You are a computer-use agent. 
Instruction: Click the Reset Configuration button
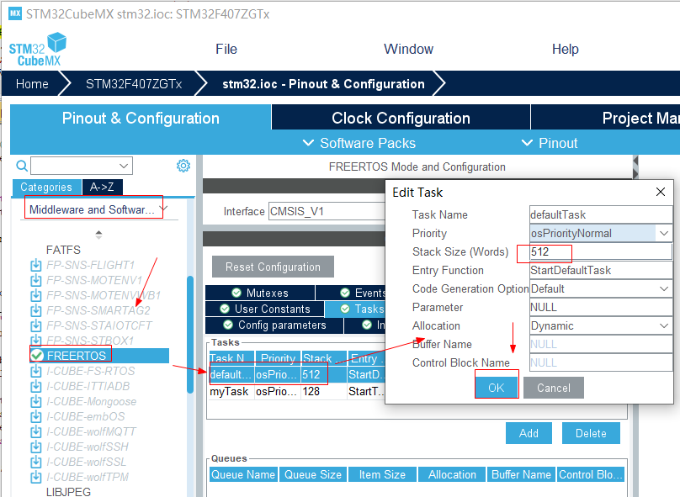pos(273,267)
